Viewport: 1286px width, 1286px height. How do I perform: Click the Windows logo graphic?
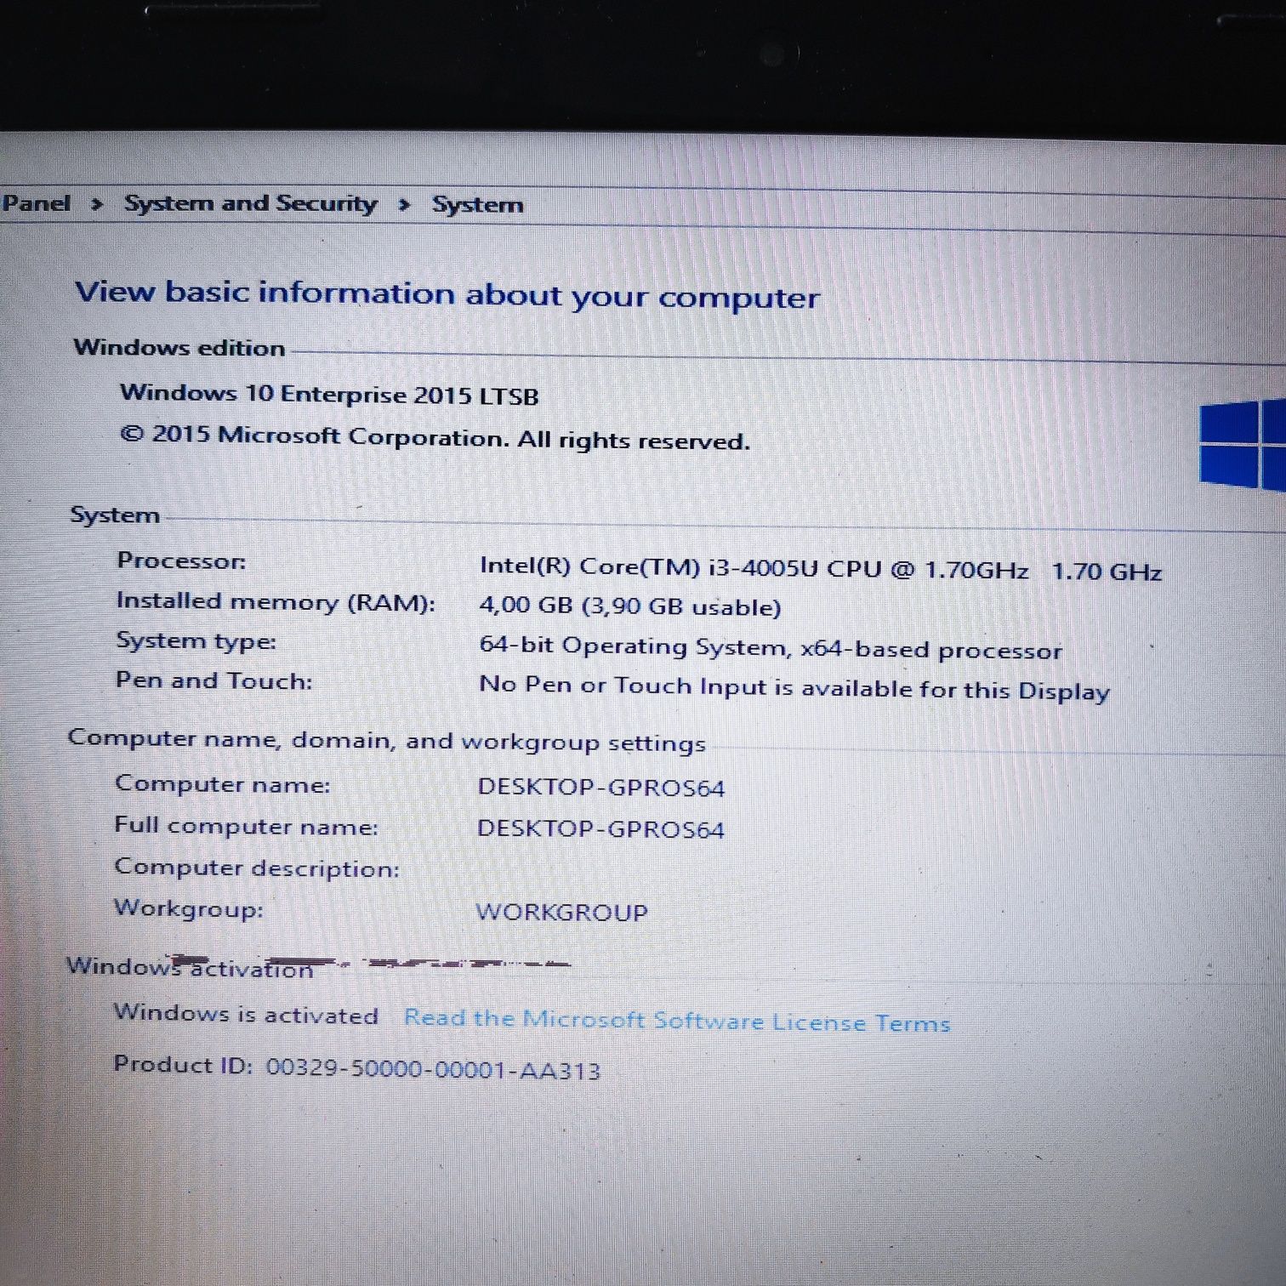1243,445
